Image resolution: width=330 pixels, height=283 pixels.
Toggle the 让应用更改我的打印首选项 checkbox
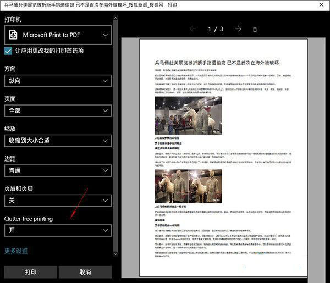8,51
